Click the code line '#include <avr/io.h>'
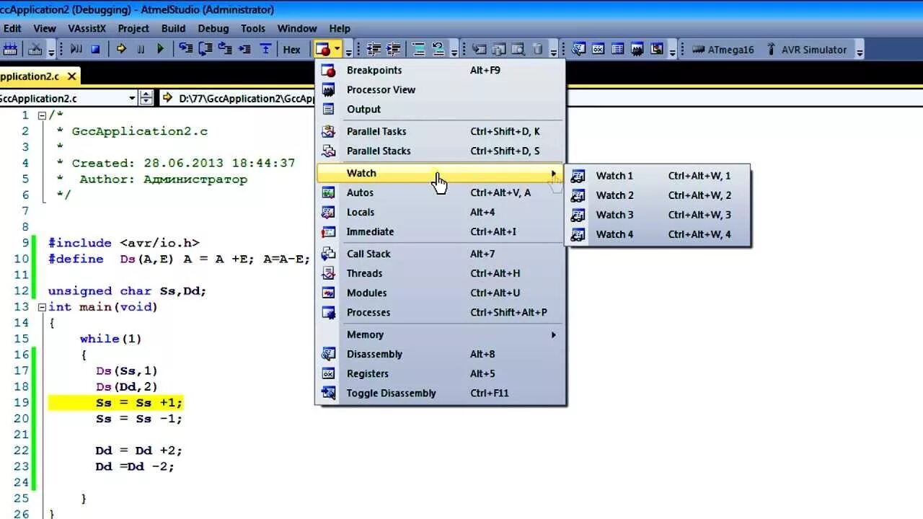 click(124, 243)
